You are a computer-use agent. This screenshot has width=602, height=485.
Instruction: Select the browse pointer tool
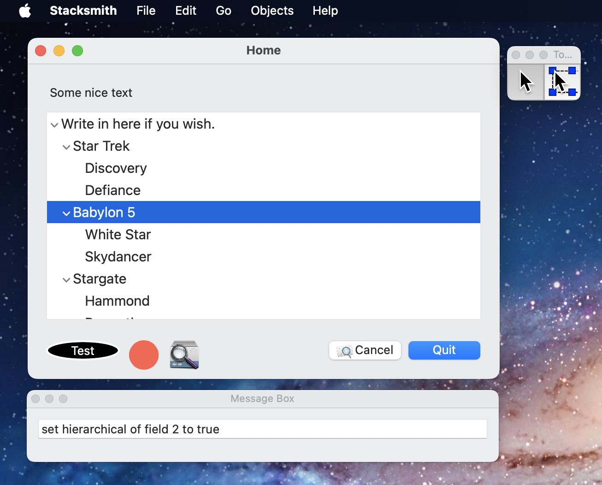coord(525,82)
